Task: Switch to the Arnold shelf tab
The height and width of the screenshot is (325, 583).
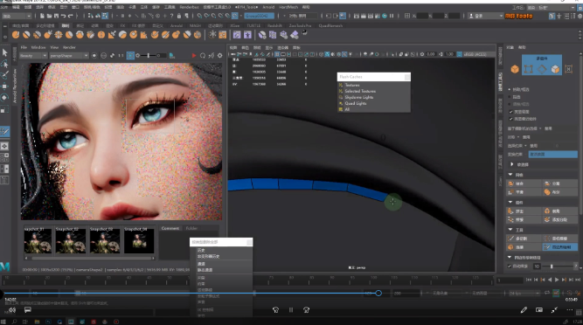Action: pos(177,25)
